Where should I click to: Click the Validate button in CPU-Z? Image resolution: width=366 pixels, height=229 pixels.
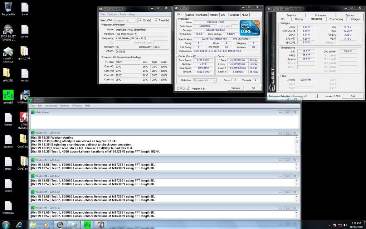(235, 88)
